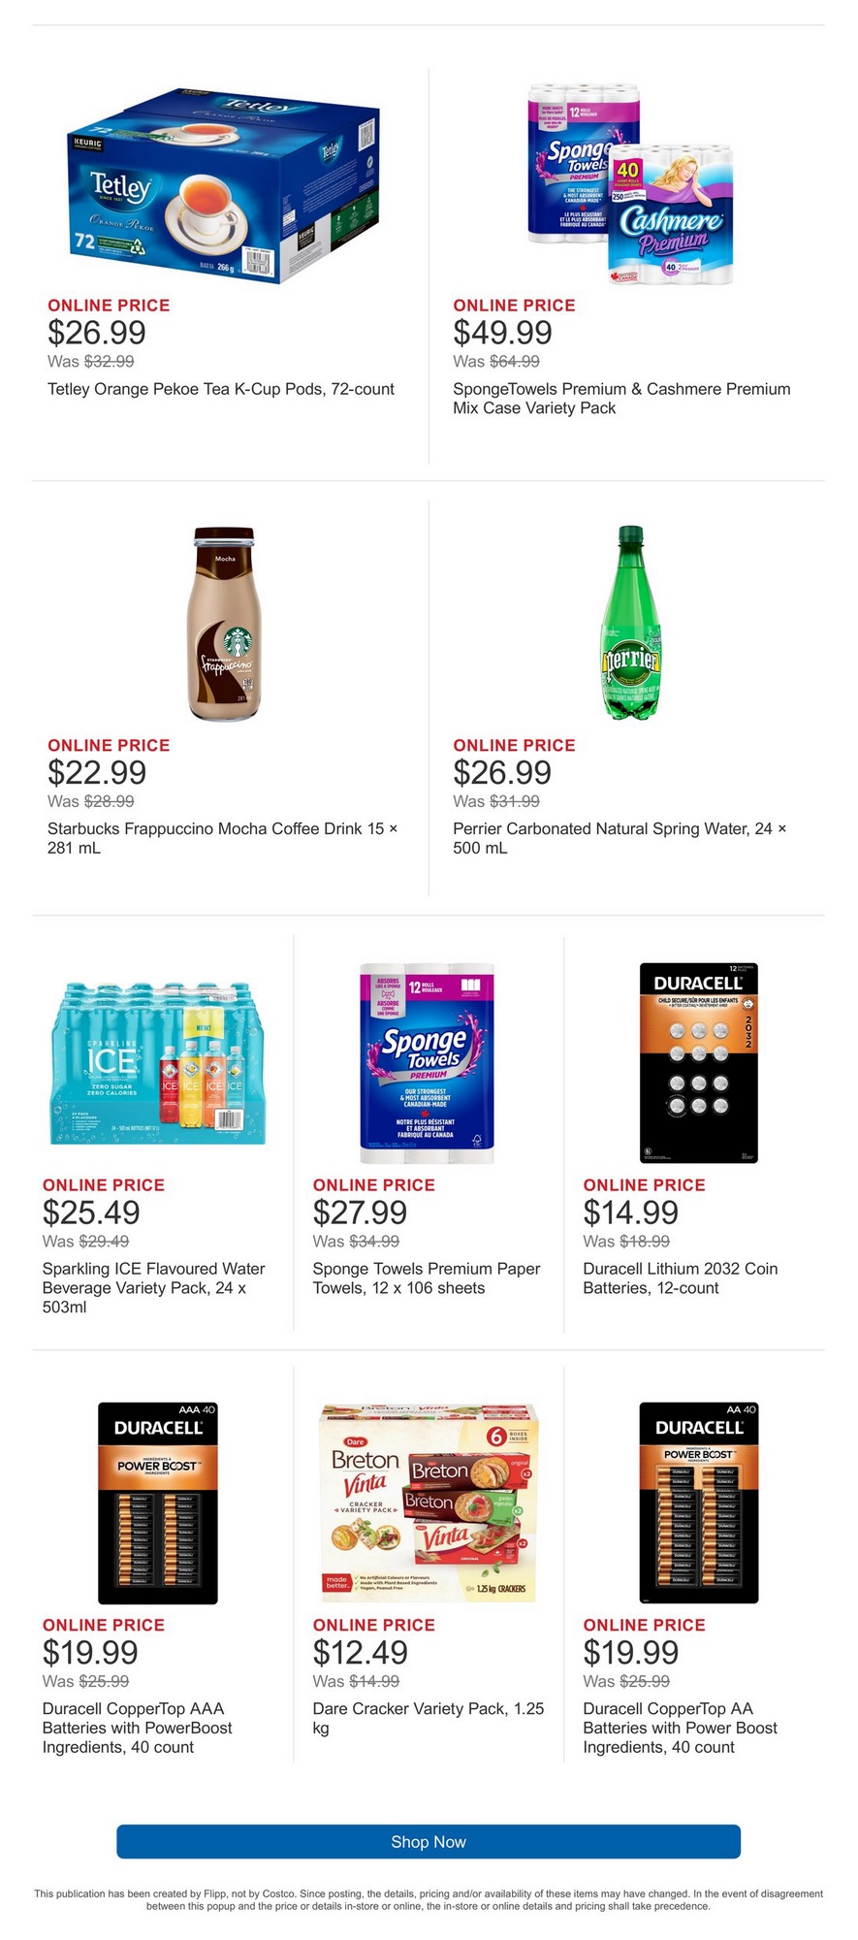This screenshot has height=1940, width=858.
Task: Select the Breton Vinta cracker box image
Action: pos(428,1503)
